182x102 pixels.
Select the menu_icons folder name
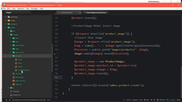point(20,52)
